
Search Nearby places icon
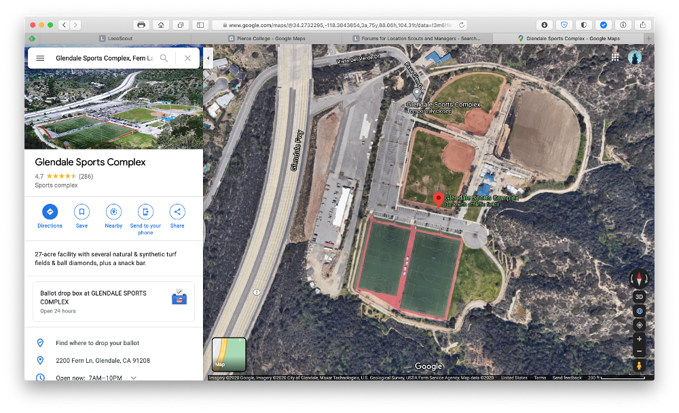pos(113,211)
